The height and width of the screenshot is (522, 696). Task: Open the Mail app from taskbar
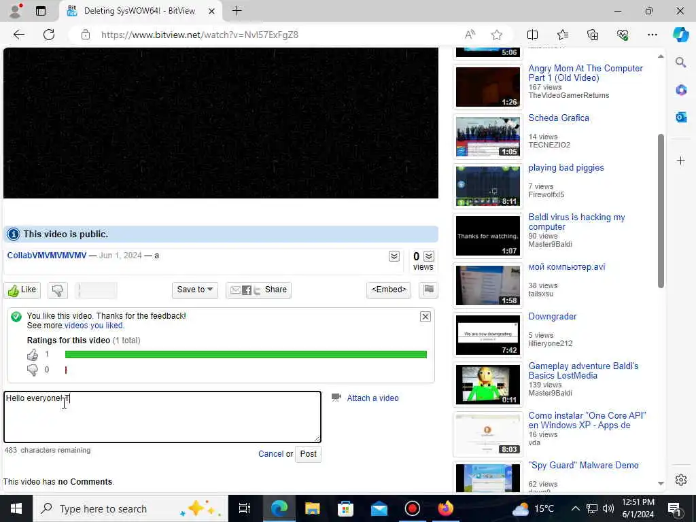pos(379,508)
